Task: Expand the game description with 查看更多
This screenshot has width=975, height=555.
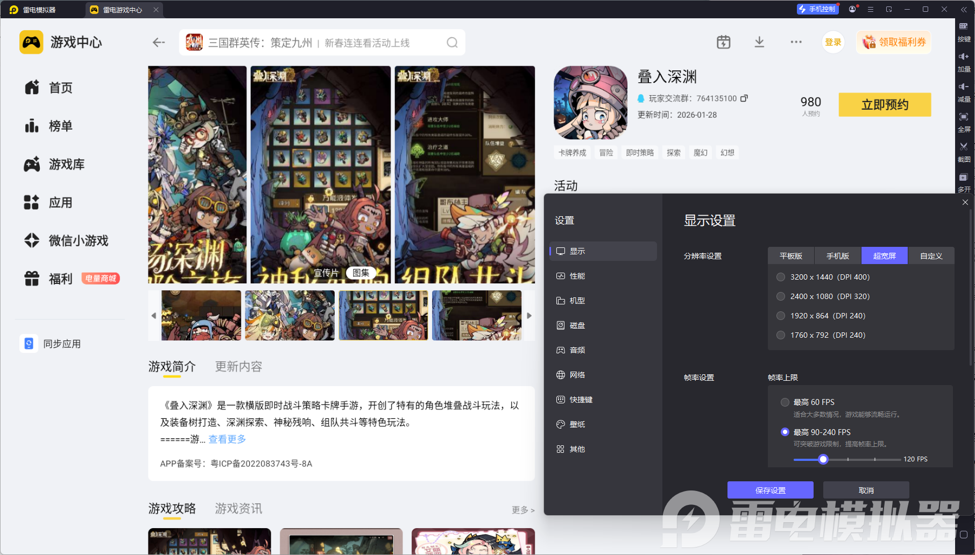Action: [227, 439]
